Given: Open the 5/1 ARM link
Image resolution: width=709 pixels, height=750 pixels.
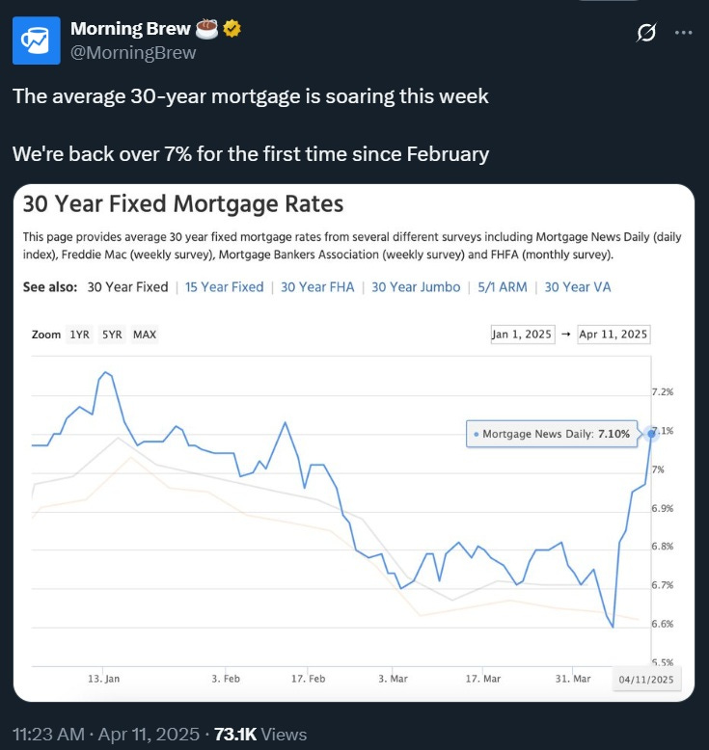Looking at the screenshot, I should (x=503, y=287).
